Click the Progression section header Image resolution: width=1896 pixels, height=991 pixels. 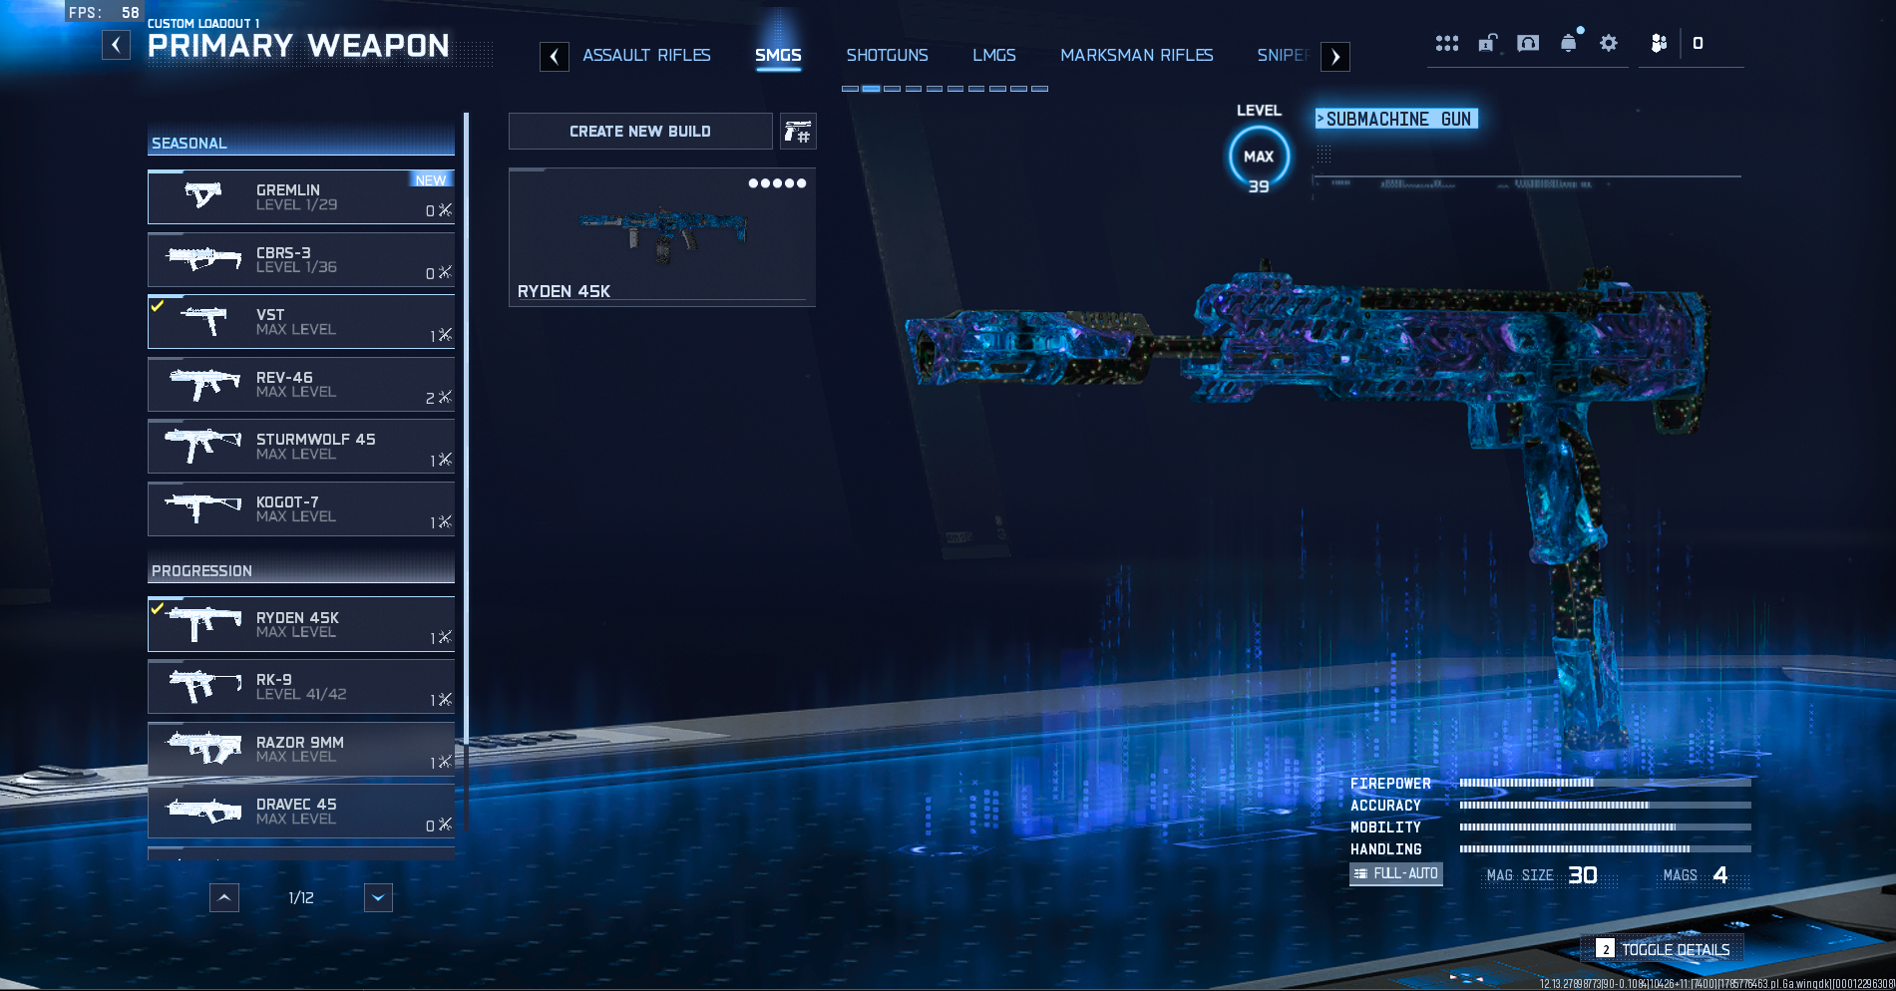301,570
